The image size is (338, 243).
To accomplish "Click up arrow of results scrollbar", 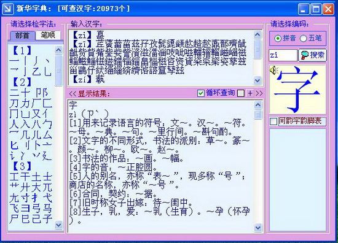I will click(258, 105).
